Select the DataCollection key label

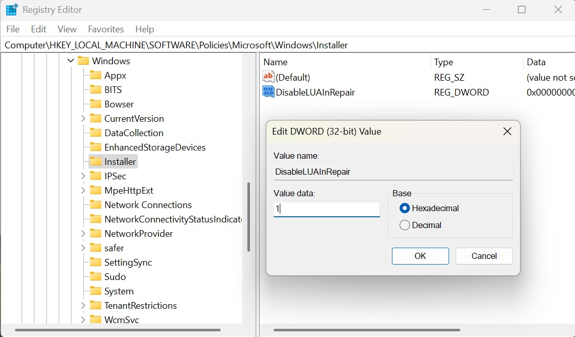134,133
